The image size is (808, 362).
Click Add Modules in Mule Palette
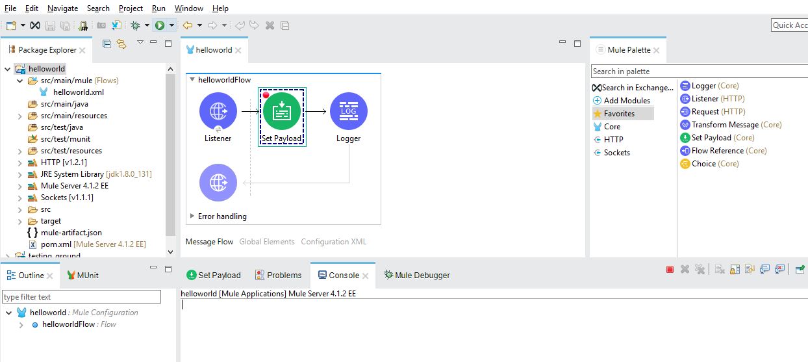[622, 101]
